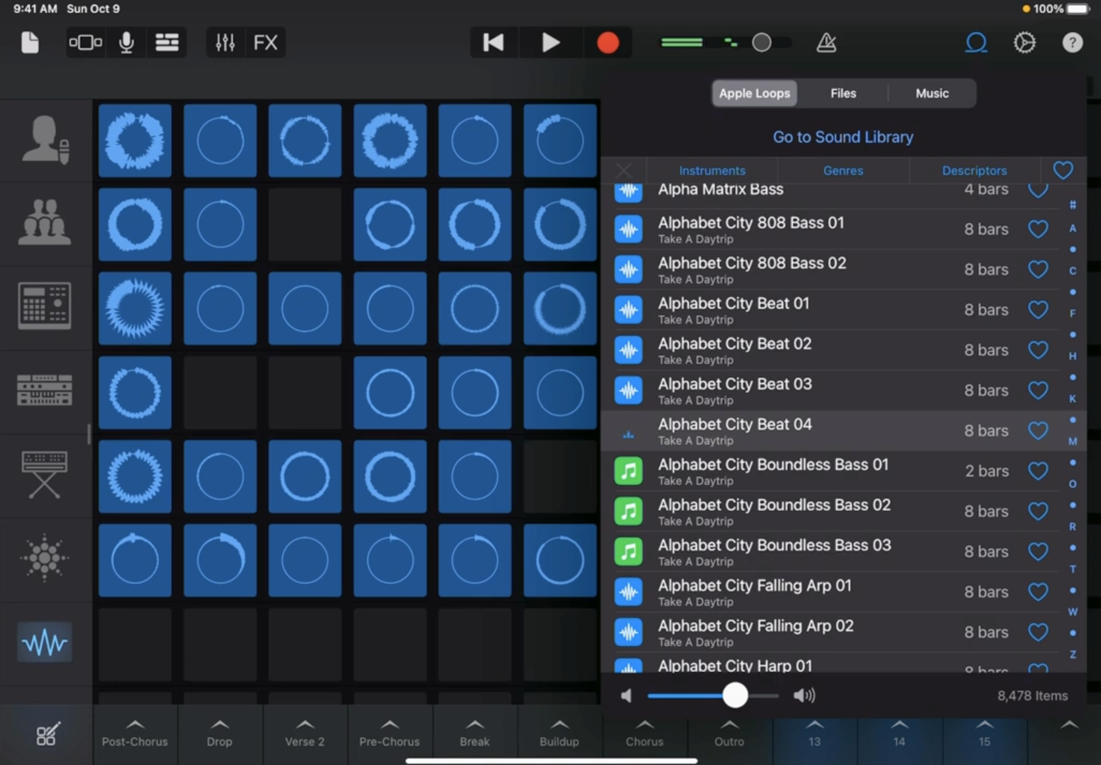Screen dimensions: 1101x765
Task: Select the audio waveform track
Action: (45, 642)
